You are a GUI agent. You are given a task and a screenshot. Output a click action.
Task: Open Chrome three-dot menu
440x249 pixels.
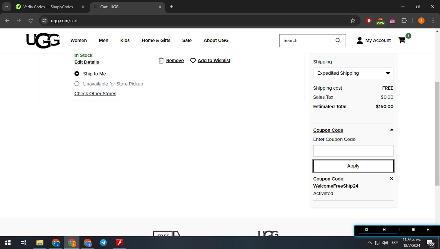(433, 21)
